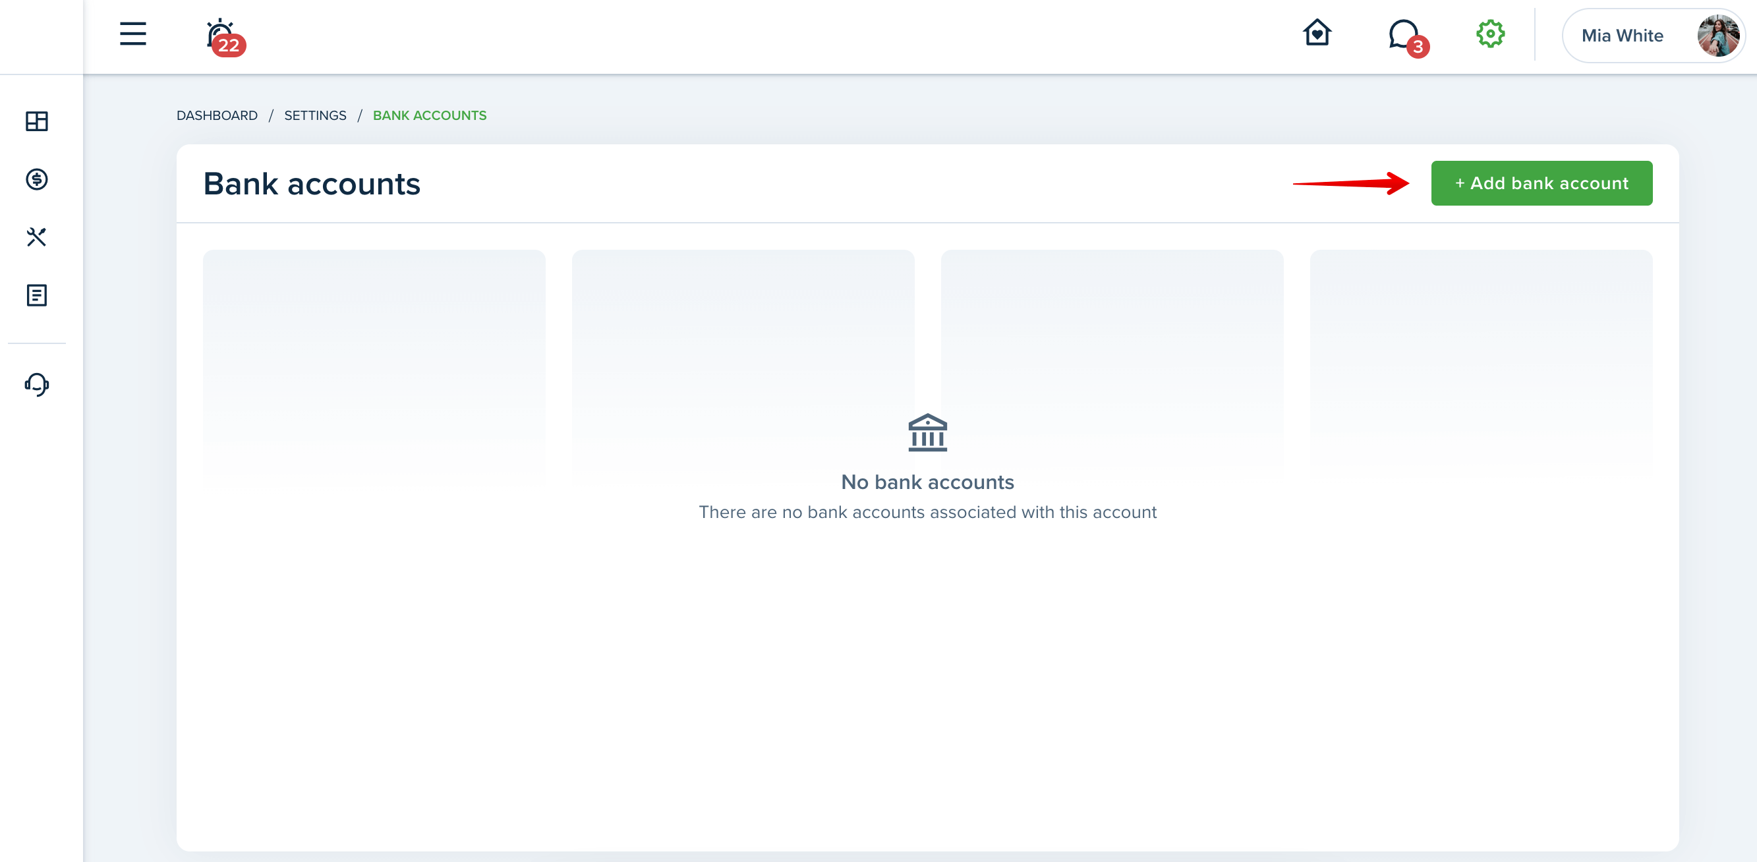Click the Bank accounts heading

click(x=312, y=184)
